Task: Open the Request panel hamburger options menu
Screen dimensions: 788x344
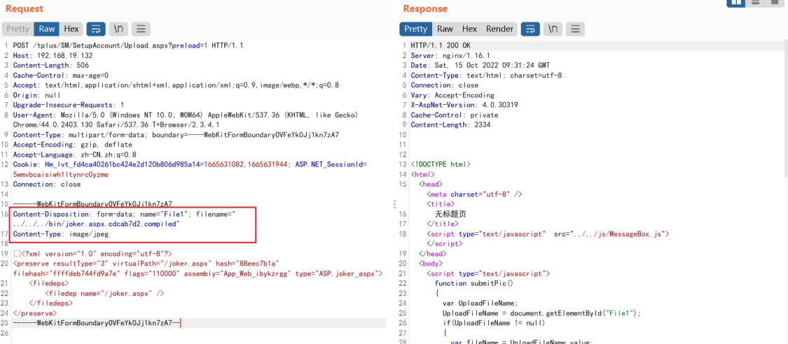Action: (x=141, y=29)
